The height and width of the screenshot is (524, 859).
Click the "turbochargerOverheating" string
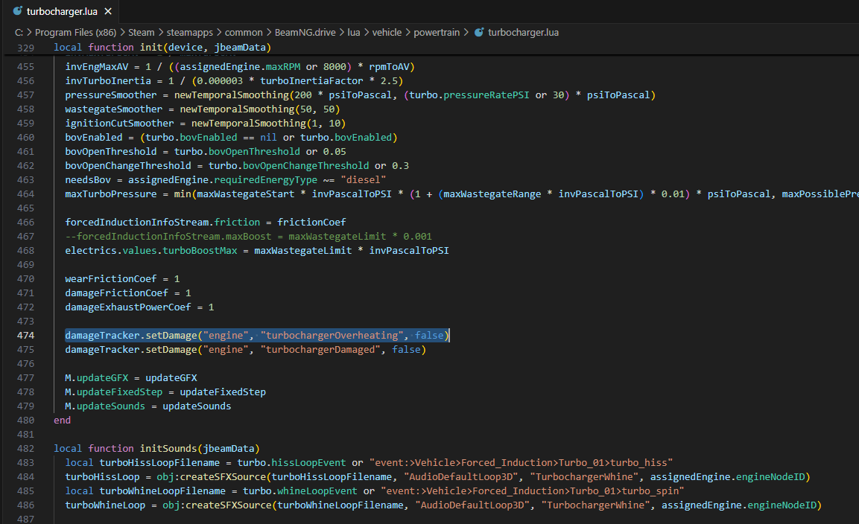click(x=332, y=335)
